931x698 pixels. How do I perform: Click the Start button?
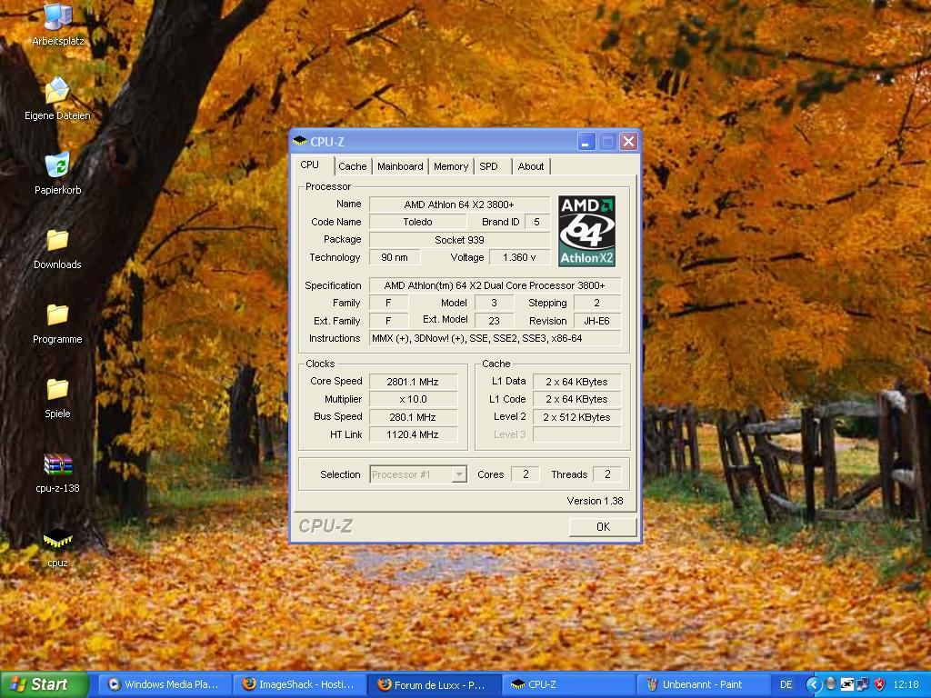coord(44,684)
